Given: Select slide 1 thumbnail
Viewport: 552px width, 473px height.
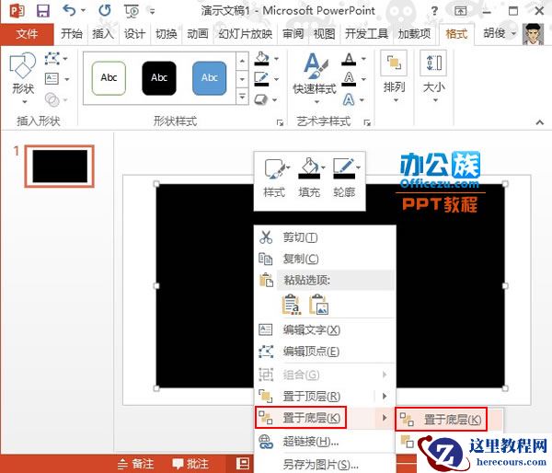Looking at the screenshot, I should pos(60,166).
